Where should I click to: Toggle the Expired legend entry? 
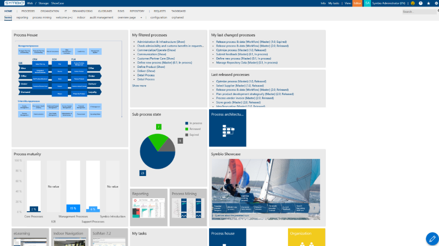(x=192, y=135)
